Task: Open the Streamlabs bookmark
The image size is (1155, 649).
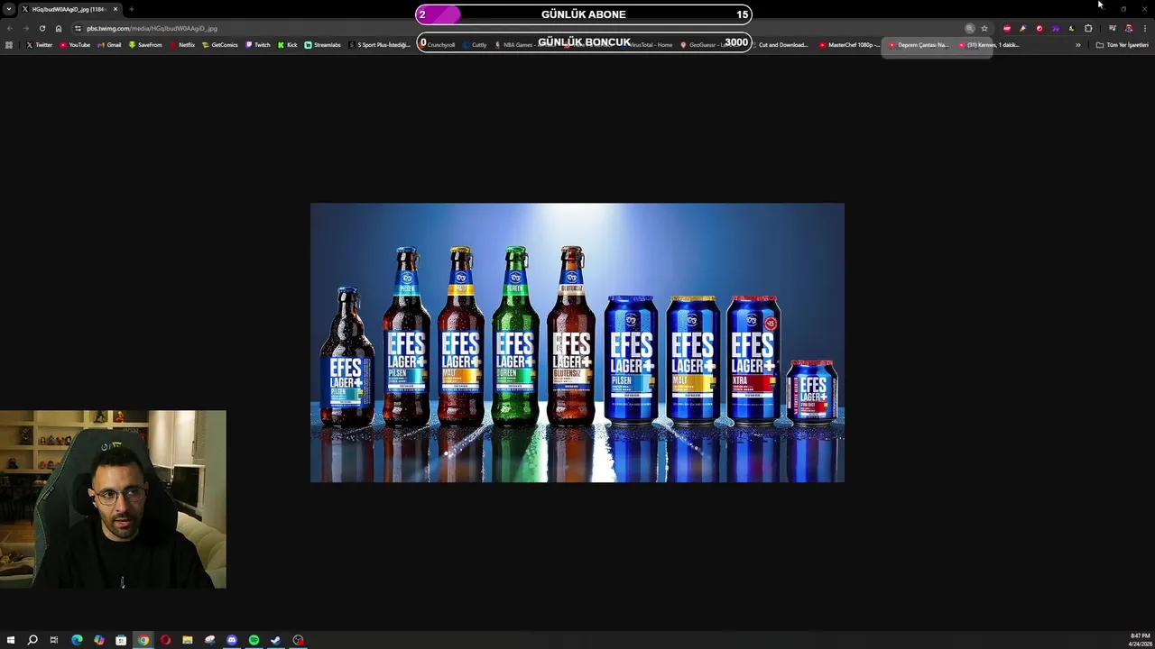Action: click(323, 45)
